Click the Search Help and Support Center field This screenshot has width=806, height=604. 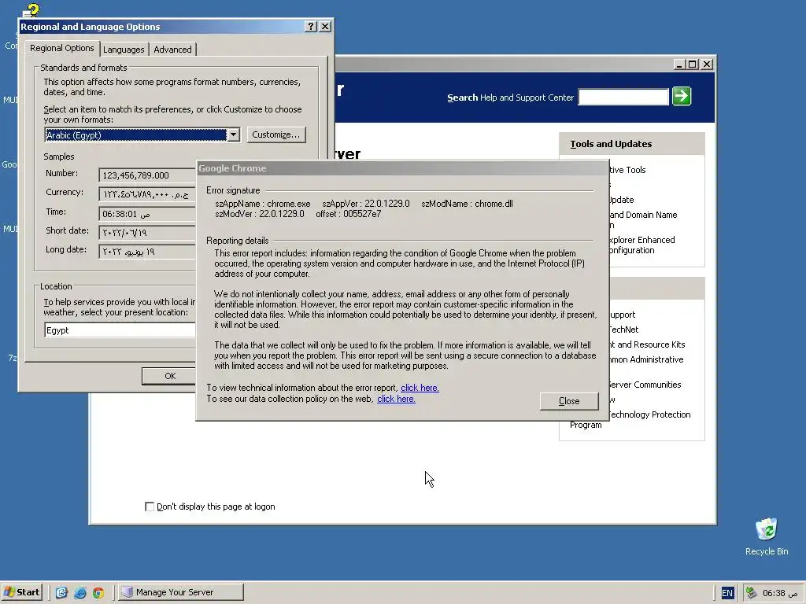tap(623, 97)
